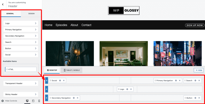Open Secondary Navigation item gear settings
This screenshot has width=205, height=104.
[74, 98]
